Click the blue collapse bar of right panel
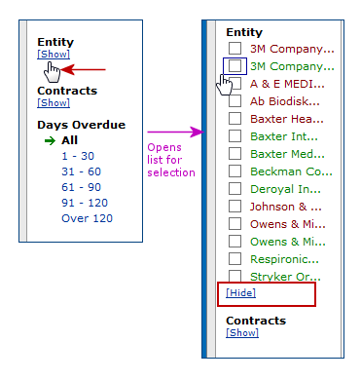 point(204,189)
